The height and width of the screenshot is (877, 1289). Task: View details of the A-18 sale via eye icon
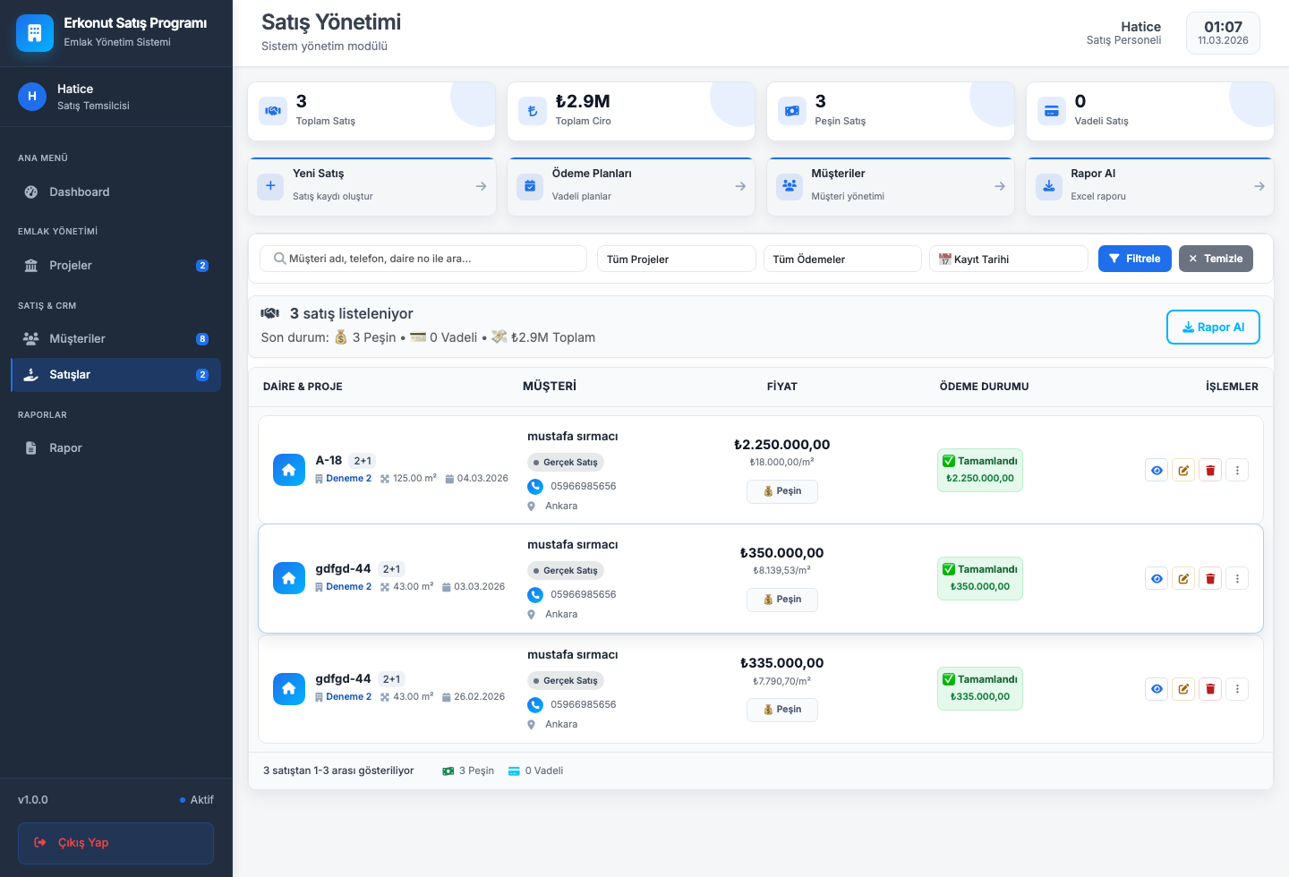[x=1157, y=471]
